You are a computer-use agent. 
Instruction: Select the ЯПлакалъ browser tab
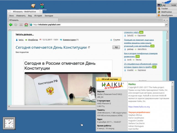pos(33,20)
